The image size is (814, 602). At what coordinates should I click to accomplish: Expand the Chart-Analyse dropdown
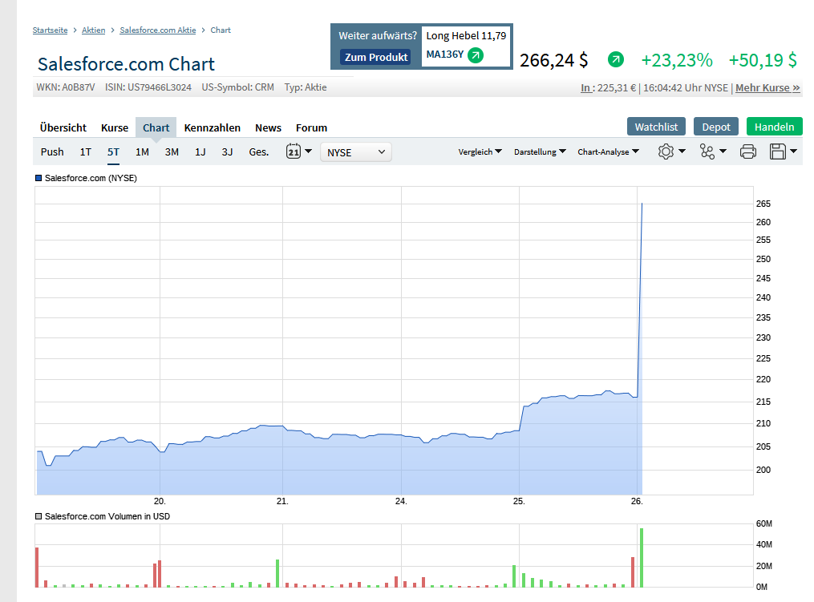[x=608, y=152]
